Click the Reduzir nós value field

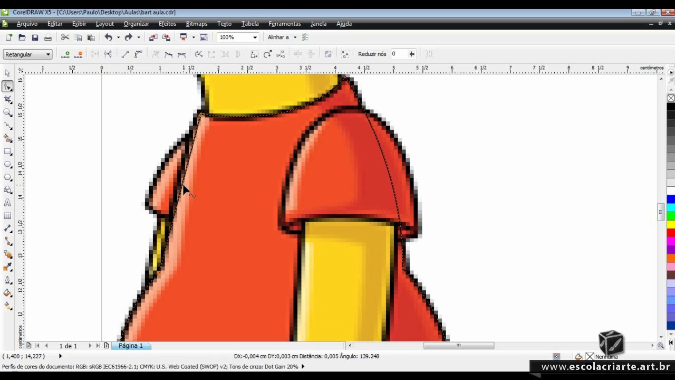[399, 54]
